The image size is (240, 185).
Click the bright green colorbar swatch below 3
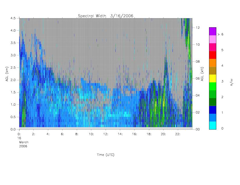213,86
